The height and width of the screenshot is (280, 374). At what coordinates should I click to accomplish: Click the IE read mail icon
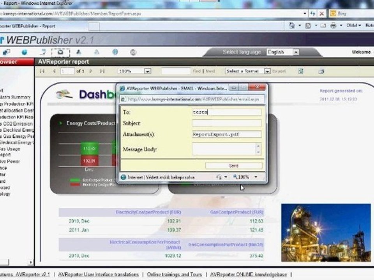[x=323, y=26]
